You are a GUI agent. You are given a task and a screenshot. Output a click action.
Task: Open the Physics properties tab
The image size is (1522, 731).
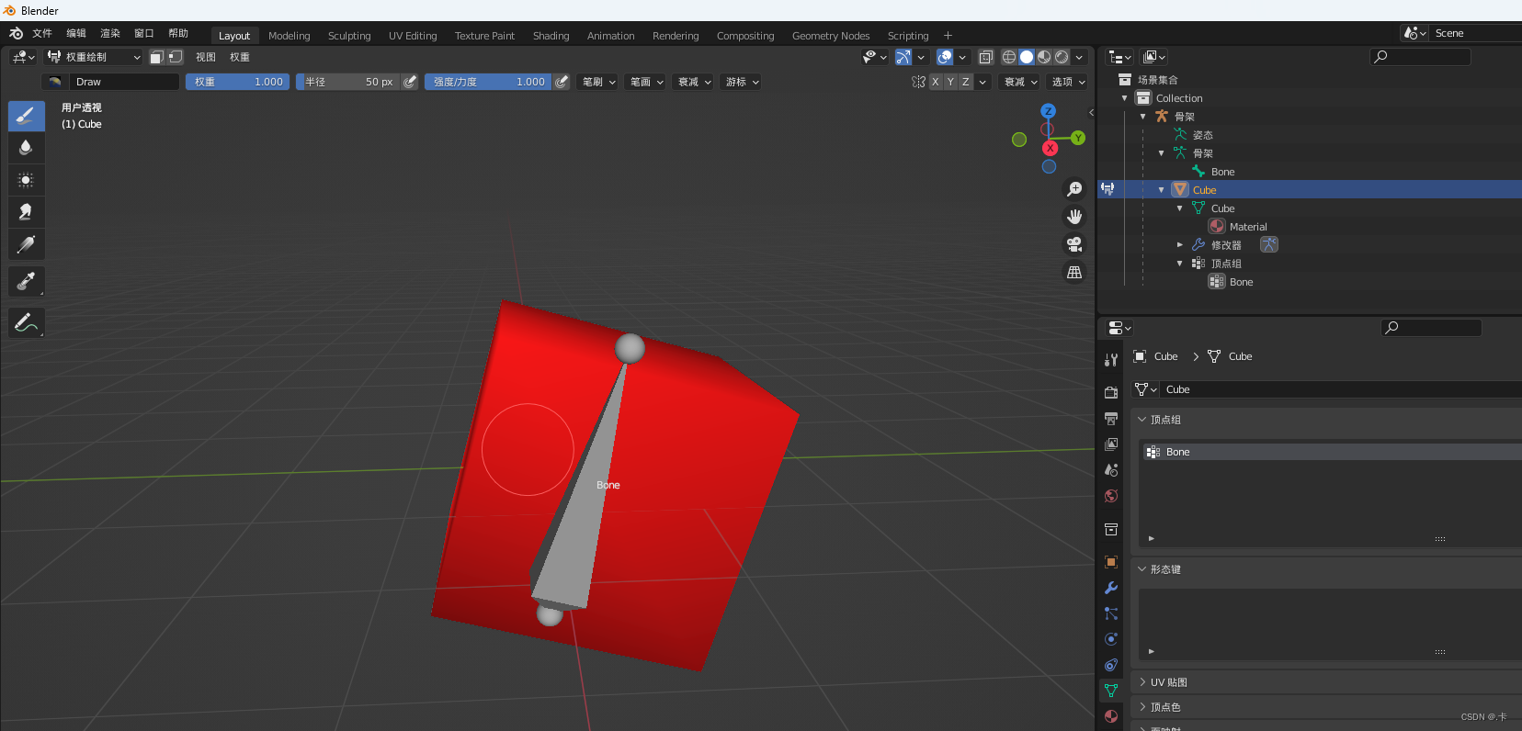pyautogui.click(x=1111, y=639)
